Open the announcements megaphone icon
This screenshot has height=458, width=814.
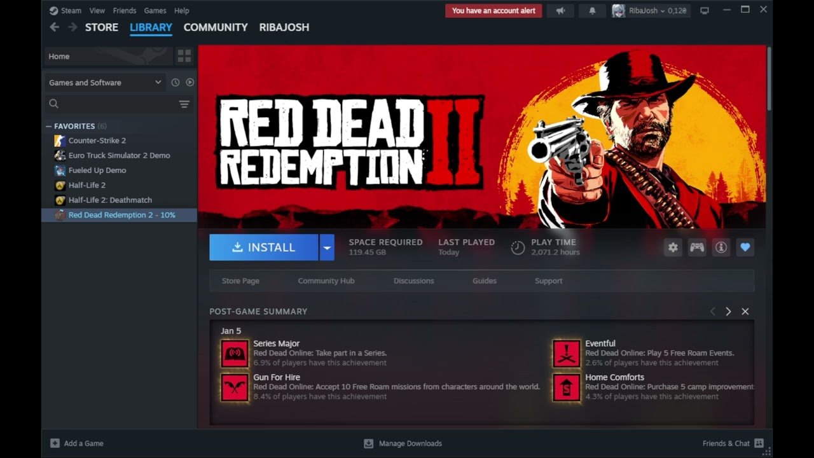tap(560, 11)
